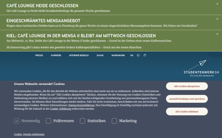222x138 pixels.
Task: Expand Cookie-Details einblenden
Action: (29, 134)
